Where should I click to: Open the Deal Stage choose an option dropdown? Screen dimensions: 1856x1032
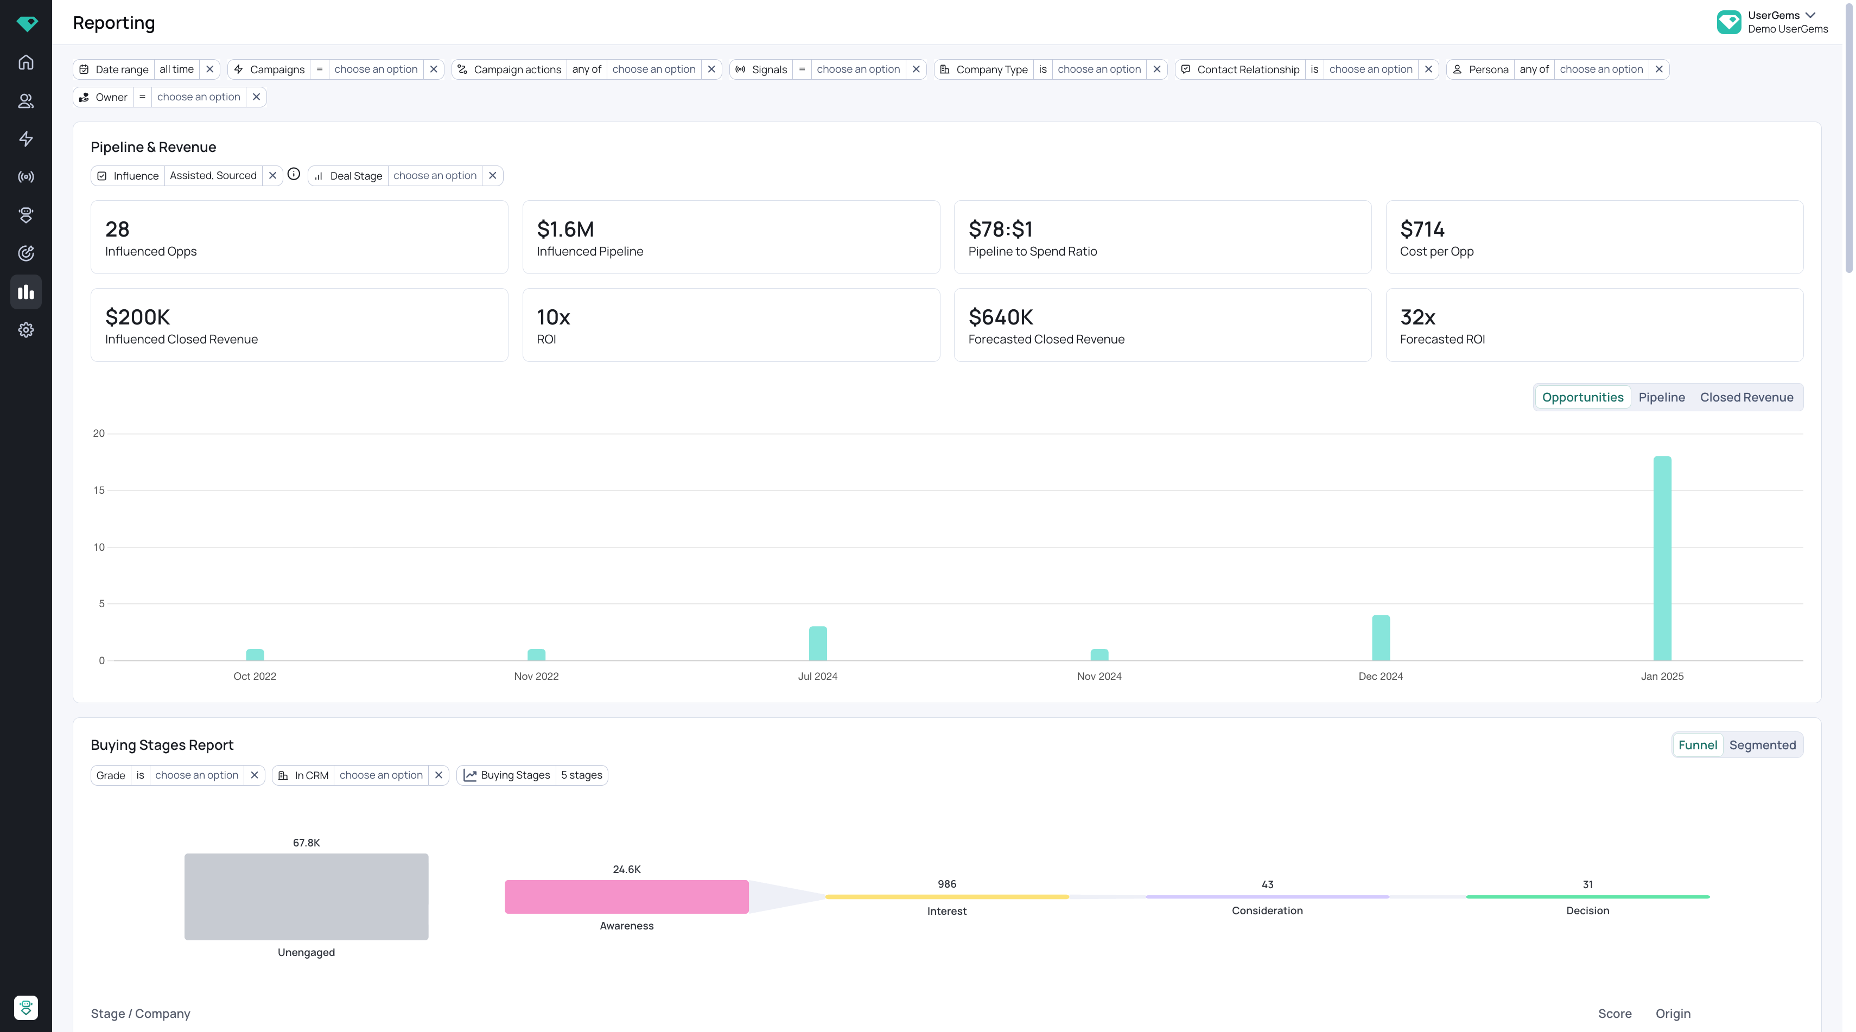click(x=435, y=176)
